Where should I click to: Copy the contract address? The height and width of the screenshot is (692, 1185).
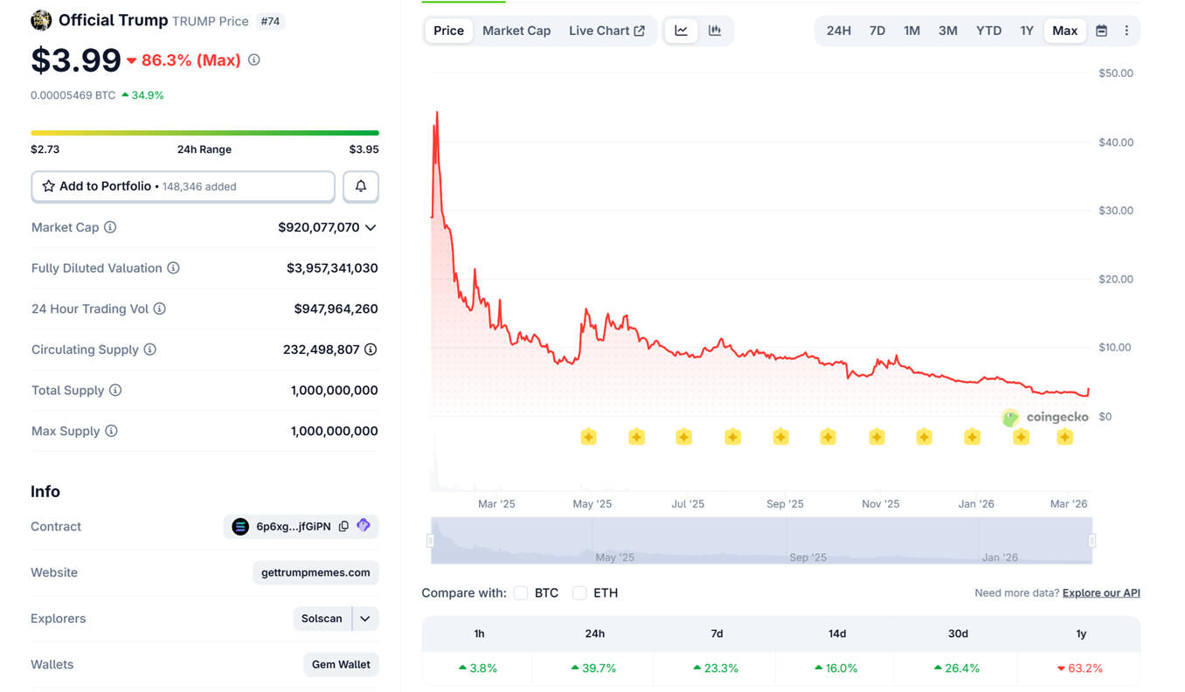pos(343,526)
